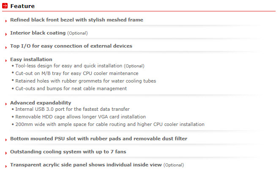Click the Easy installation heading

[31, 59]
